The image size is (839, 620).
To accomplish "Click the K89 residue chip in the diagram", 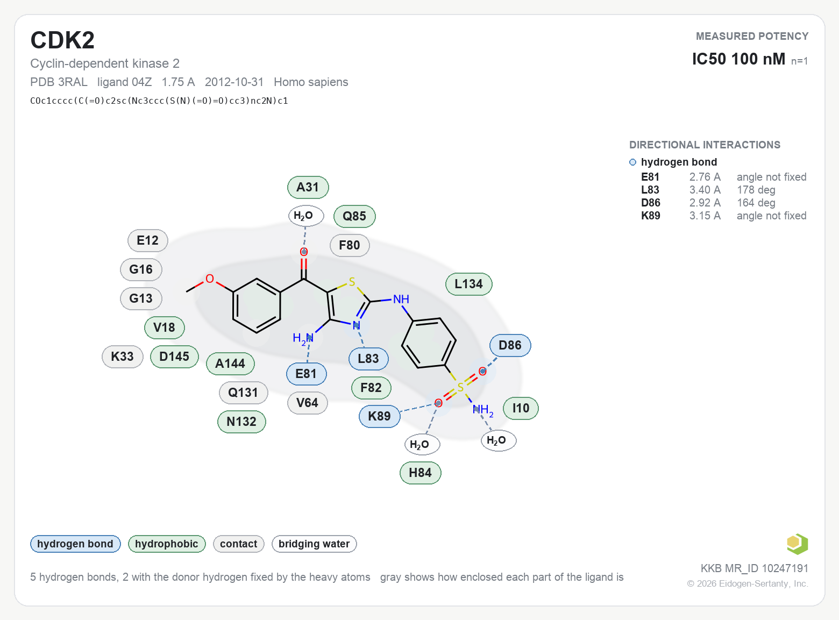I will (379, 416).
